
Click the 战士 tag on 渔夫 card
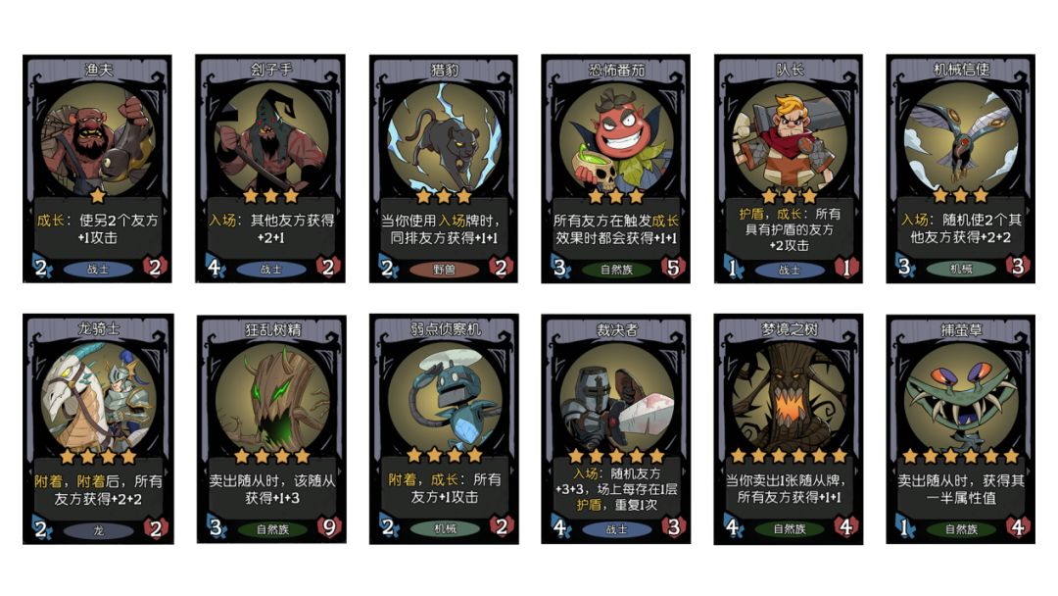(x=99, y=270)
